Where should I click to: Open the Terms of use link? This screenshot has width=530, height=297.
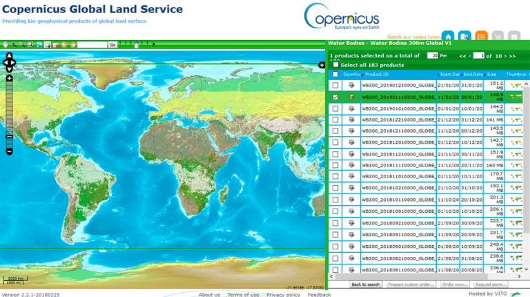243,295
